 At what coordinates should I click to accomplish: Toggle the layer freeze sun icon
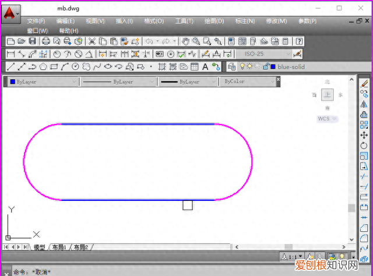[249, 67]
